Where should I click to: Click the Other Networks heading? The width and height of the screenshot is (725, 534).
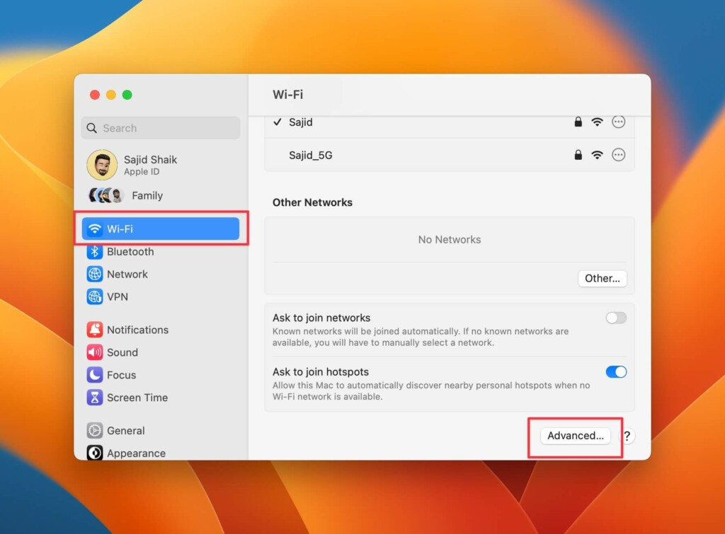point(312,202)
